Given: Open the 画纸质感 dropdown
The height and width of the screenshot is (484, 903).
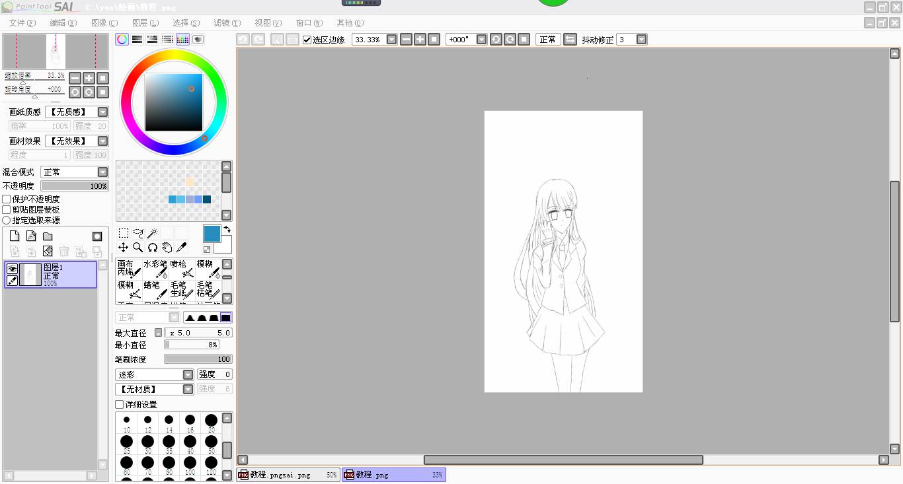Looking at the screenshot, I should click(x=102, y=112).
